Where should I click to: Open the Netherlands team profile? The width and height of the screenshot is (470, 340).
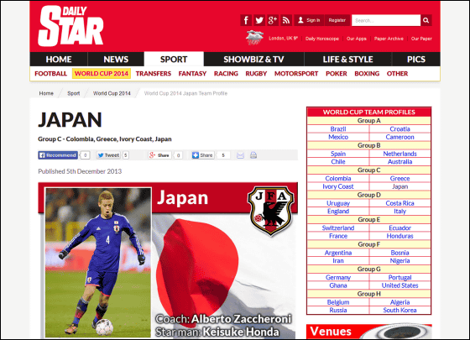click(399, 154)
